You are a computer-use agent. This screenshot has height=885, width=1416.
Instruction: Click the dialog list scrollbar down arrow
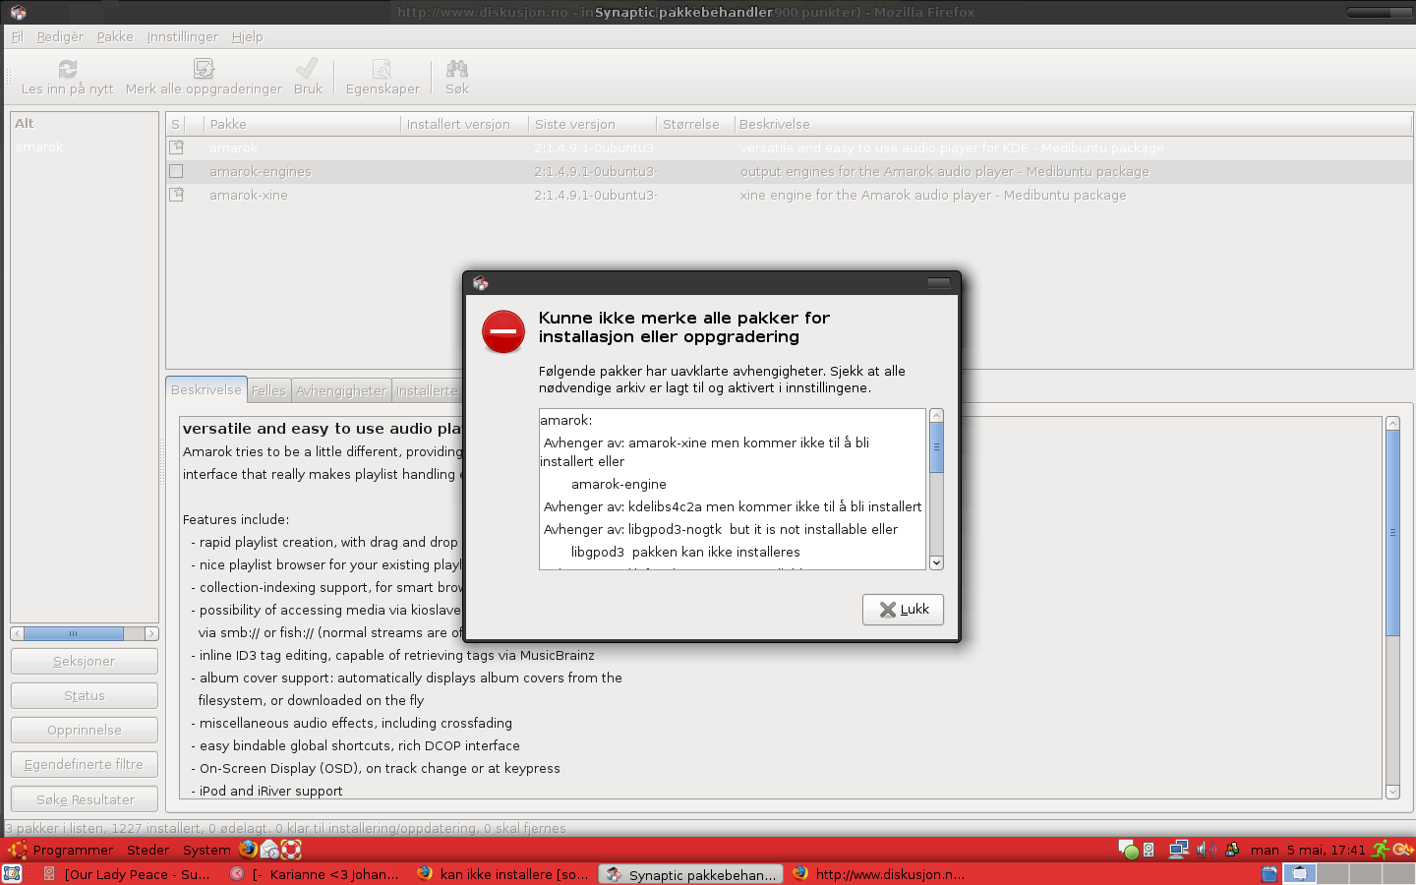point(937,562)
